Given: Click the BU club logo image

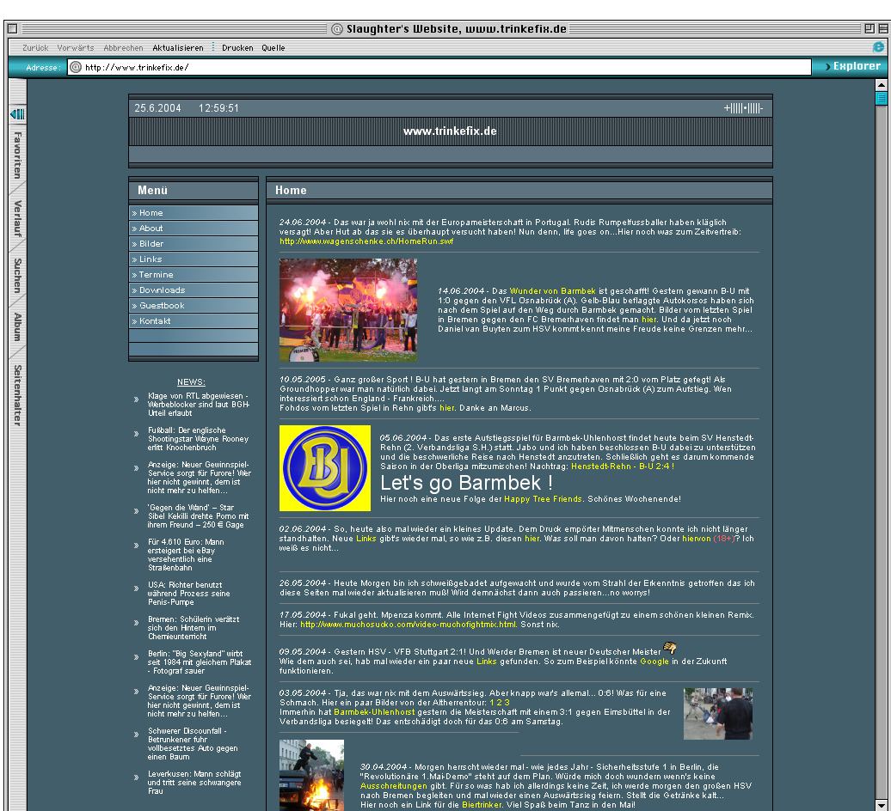Looking at the screenshot, I should click(324, 468).
